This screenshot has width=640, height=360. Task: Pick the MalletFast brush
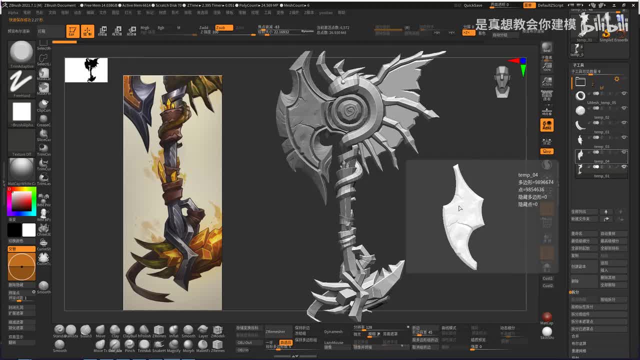tap(203, 345)
